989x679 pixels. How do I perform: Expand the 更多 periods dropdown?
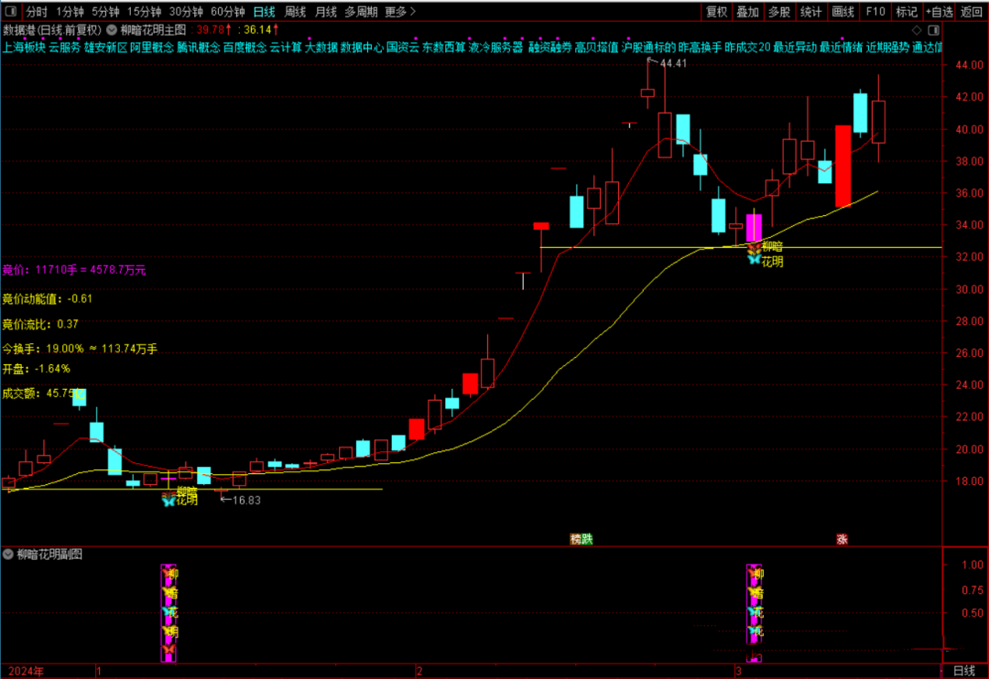(x=399, y=12)
